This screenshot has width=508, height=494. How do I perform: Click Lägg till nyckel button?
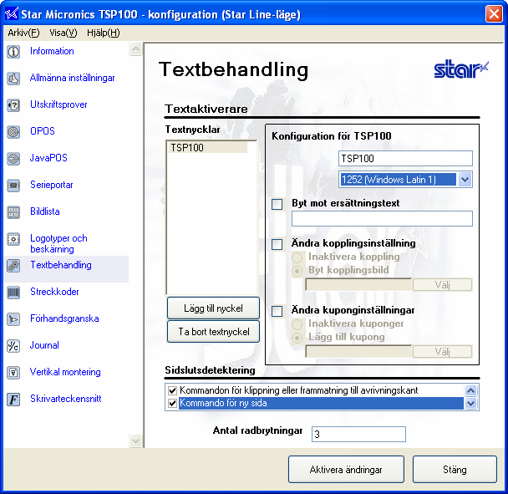pyautogui.click(x=213, y=308)
